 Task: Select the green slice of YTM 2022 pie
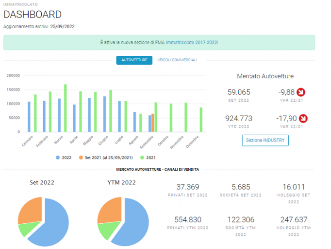point(108,230)
